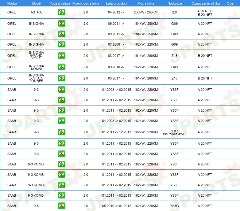Select 162kW / 220KM in the Saab 9-5 row
This screenshot has height=211, width=240.
pyautogui.click(x=146, y=206)
